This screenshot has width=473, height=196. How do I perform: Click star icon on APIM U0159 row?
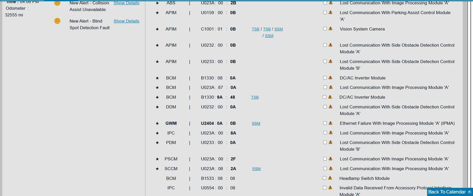(x=157, y=13)
